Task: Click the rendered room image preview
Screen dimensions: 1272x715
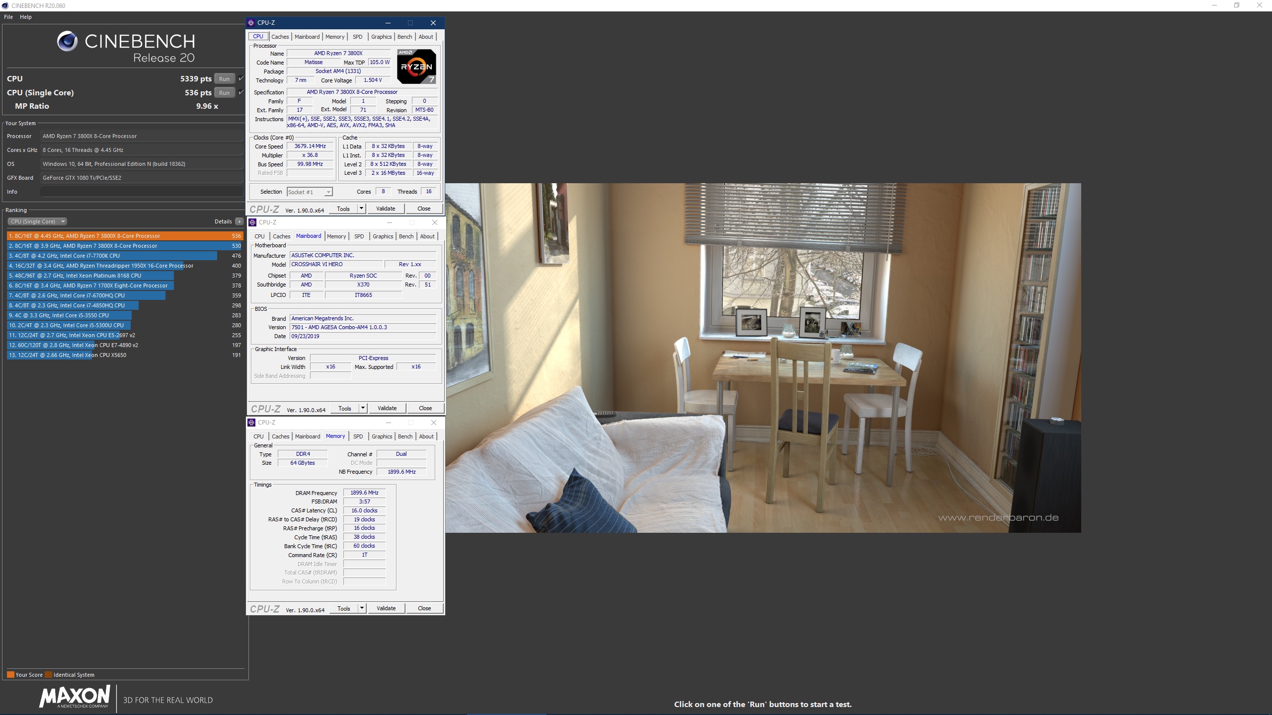Action: [763, 358]
